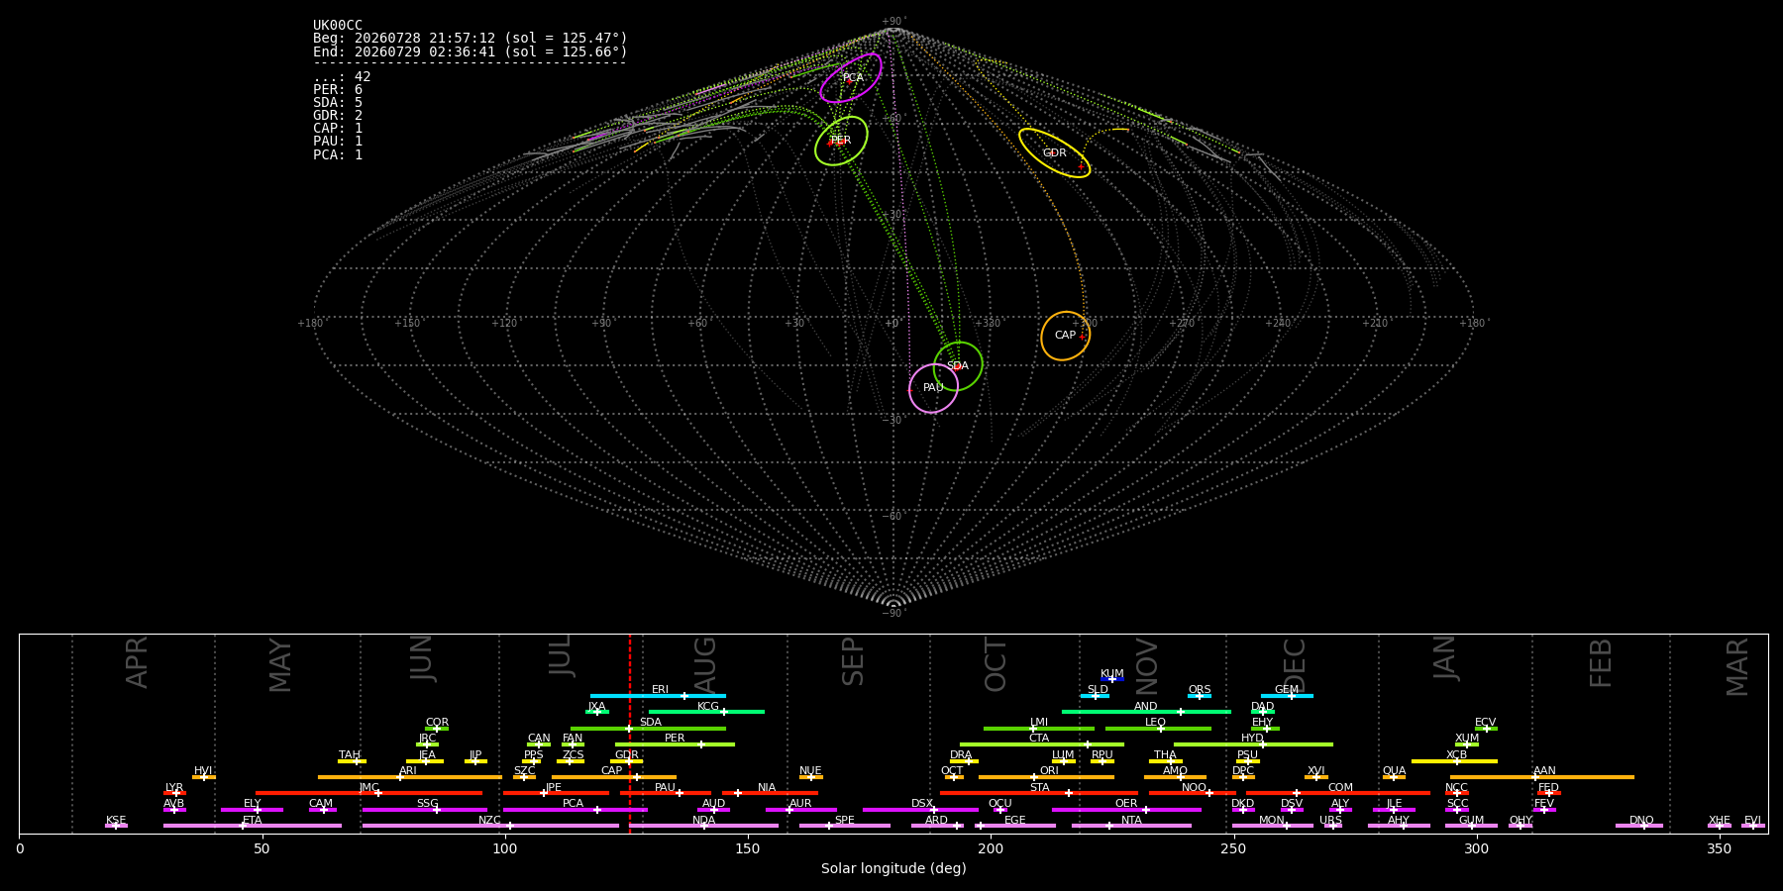Click the UK00CC station title text
The width and height of the screenshot is (1783, 891).
[338, 26]
